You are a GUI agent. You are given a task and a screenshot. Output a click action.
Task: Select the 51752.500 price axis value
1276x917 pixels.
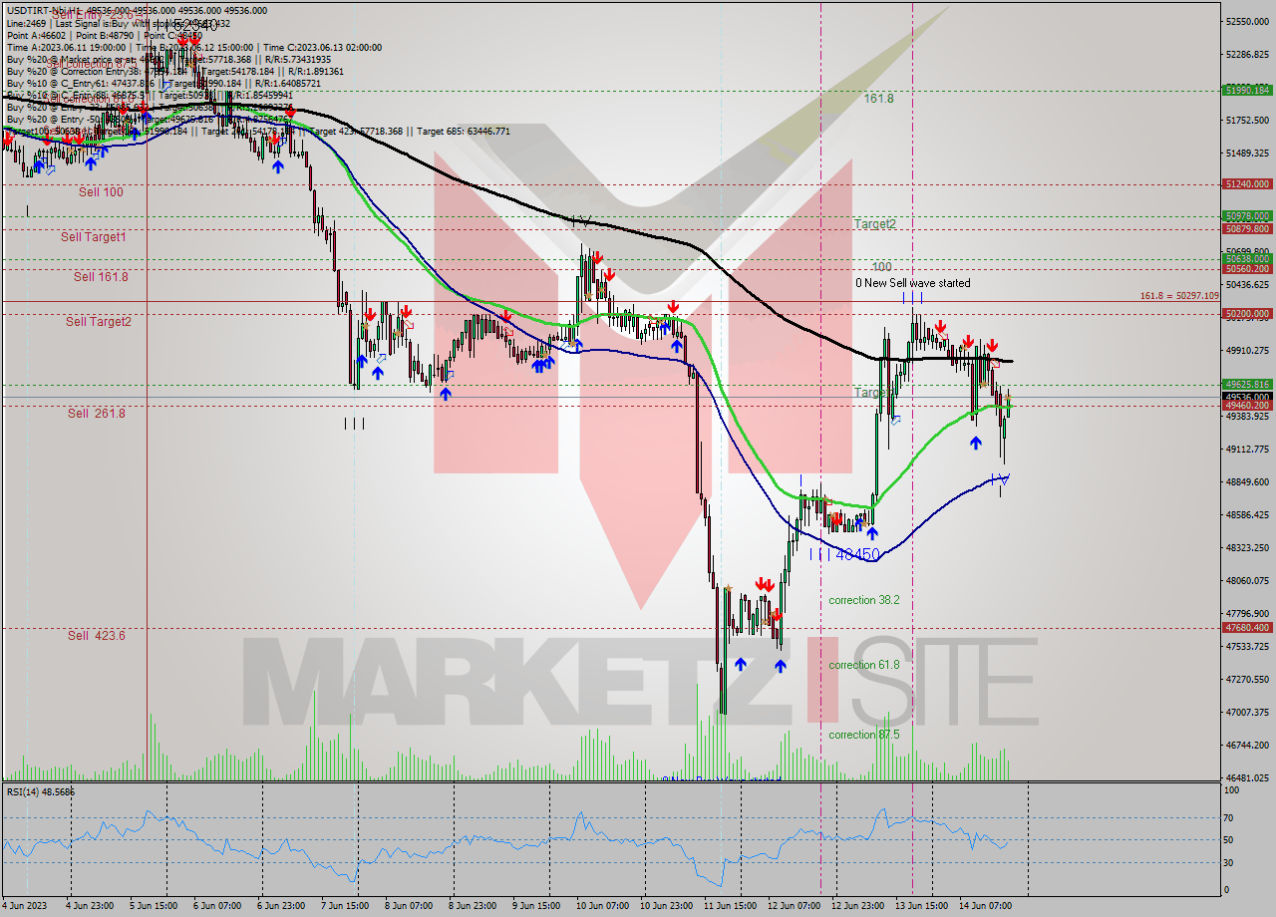pyautogui.click(x=1247, y=121)
